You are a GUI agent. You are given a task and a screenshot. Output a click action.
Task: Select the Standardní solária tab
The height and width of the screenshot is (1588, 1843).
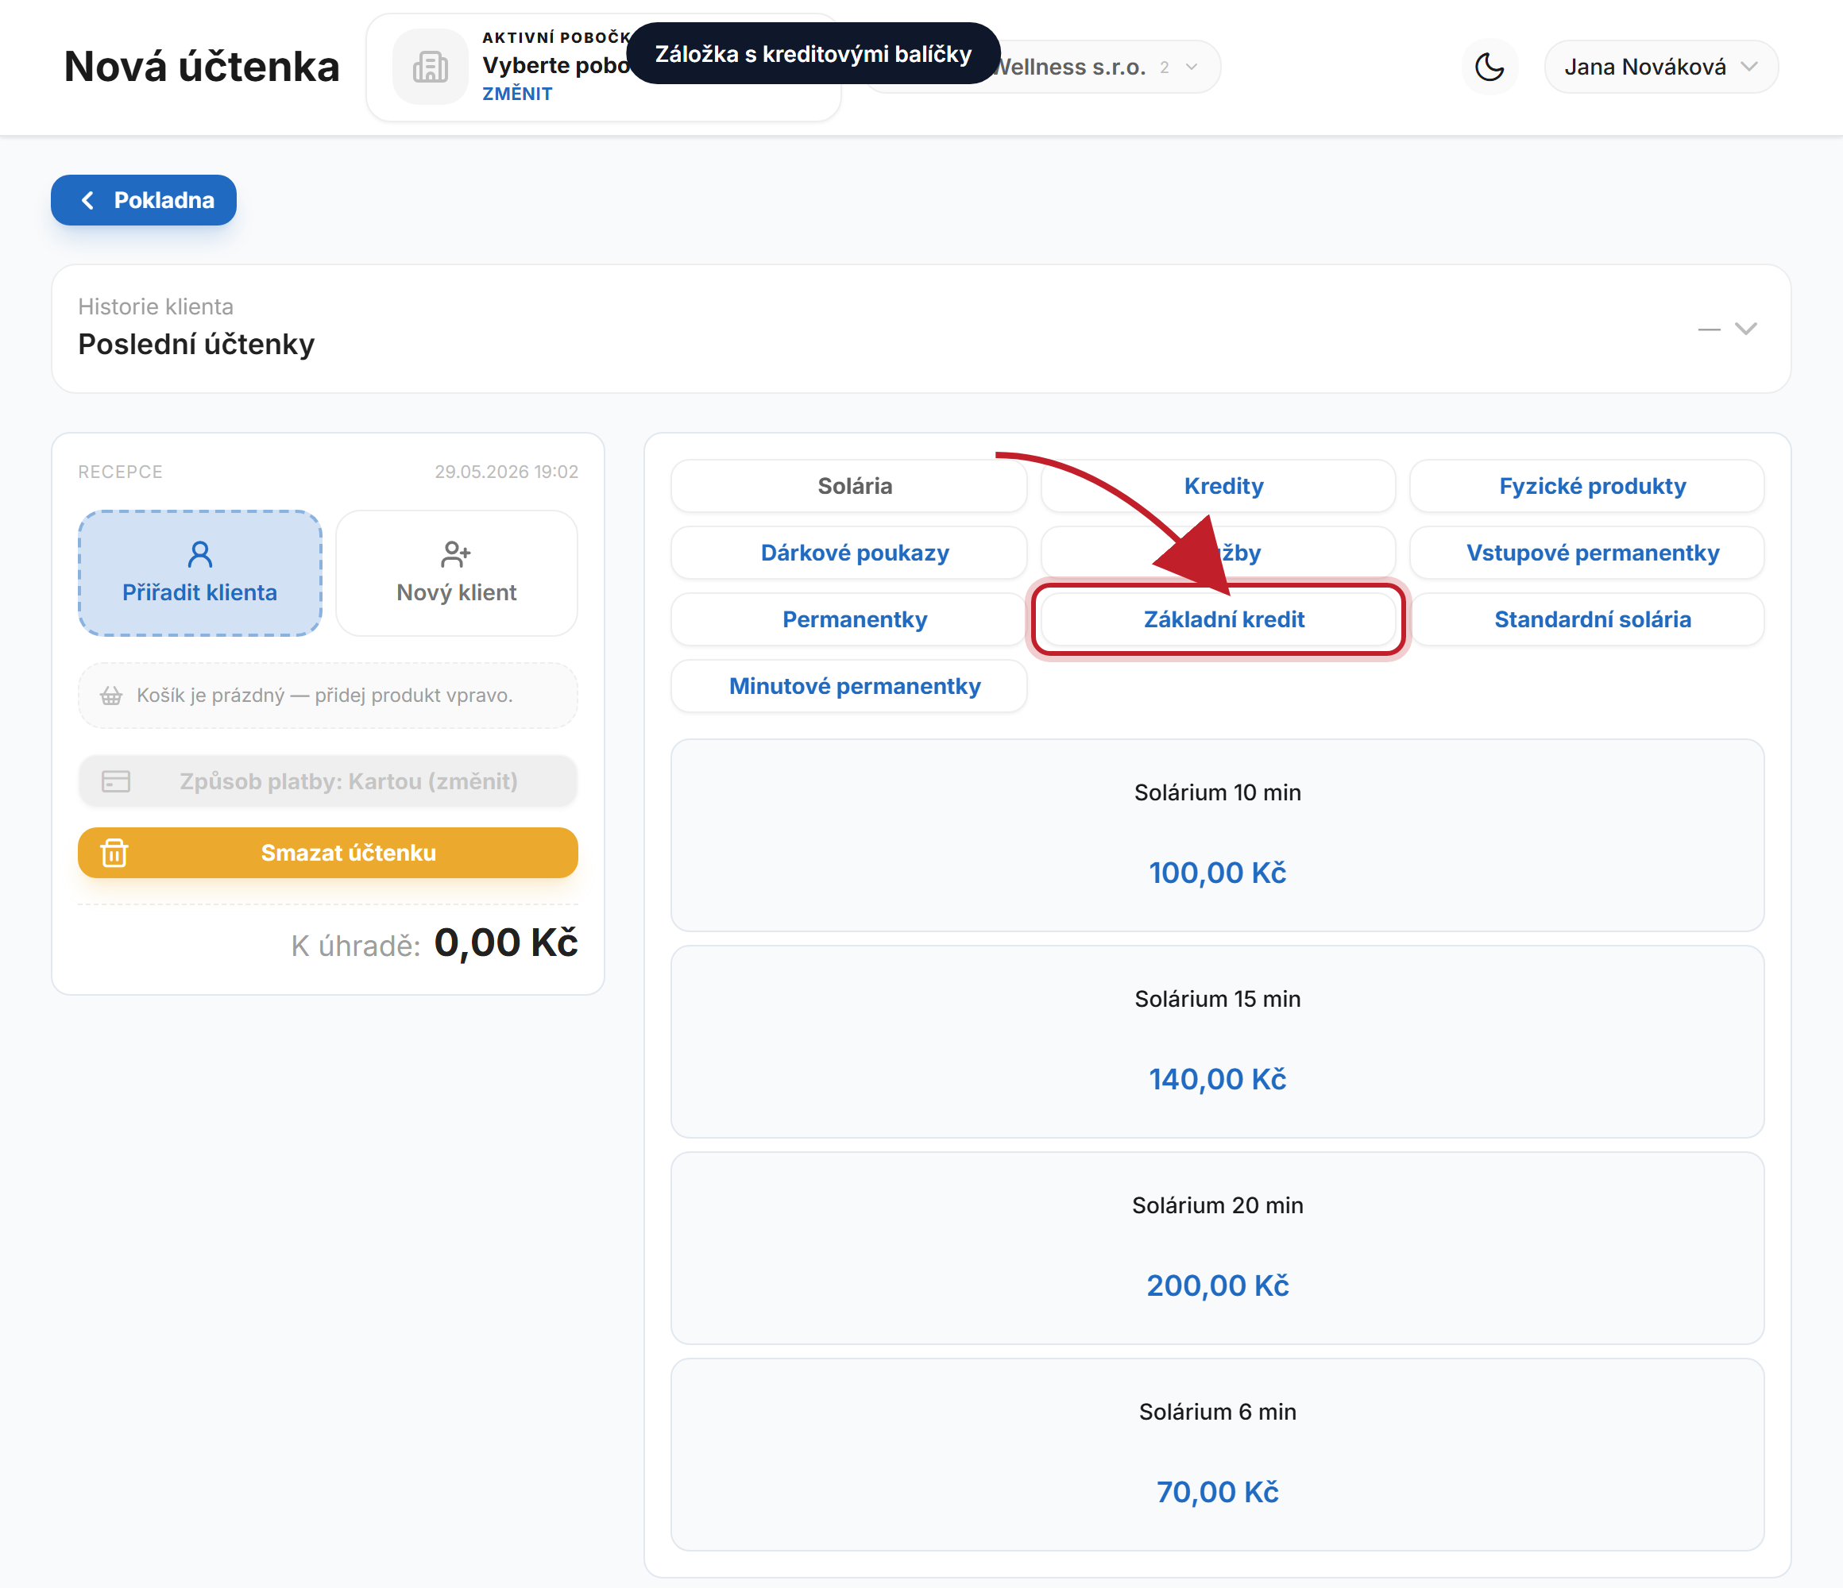coord(1587,619)
